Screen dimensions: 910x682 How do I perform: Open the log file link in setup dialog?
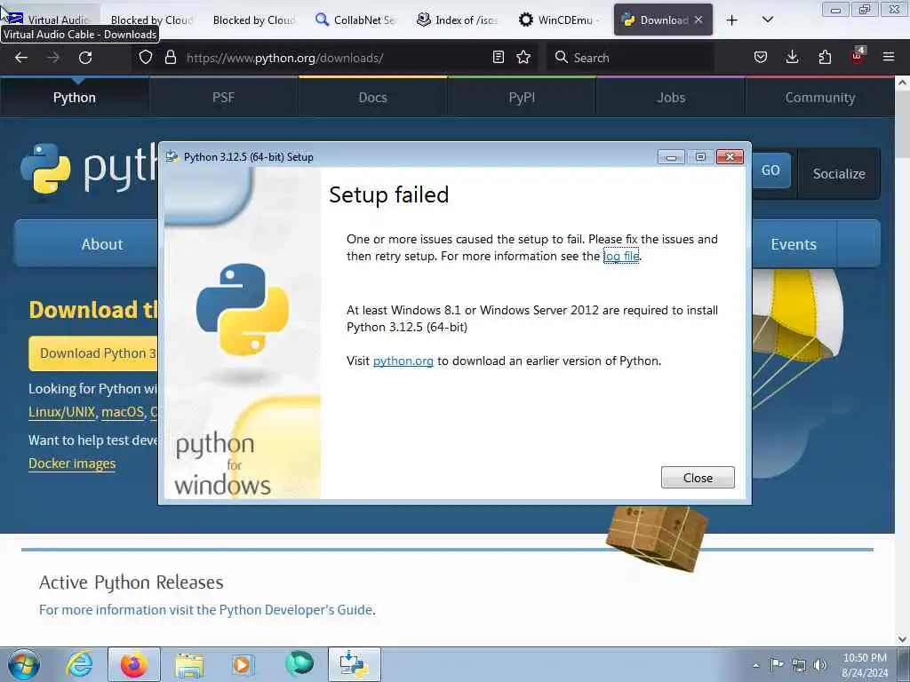click(621, 256)
